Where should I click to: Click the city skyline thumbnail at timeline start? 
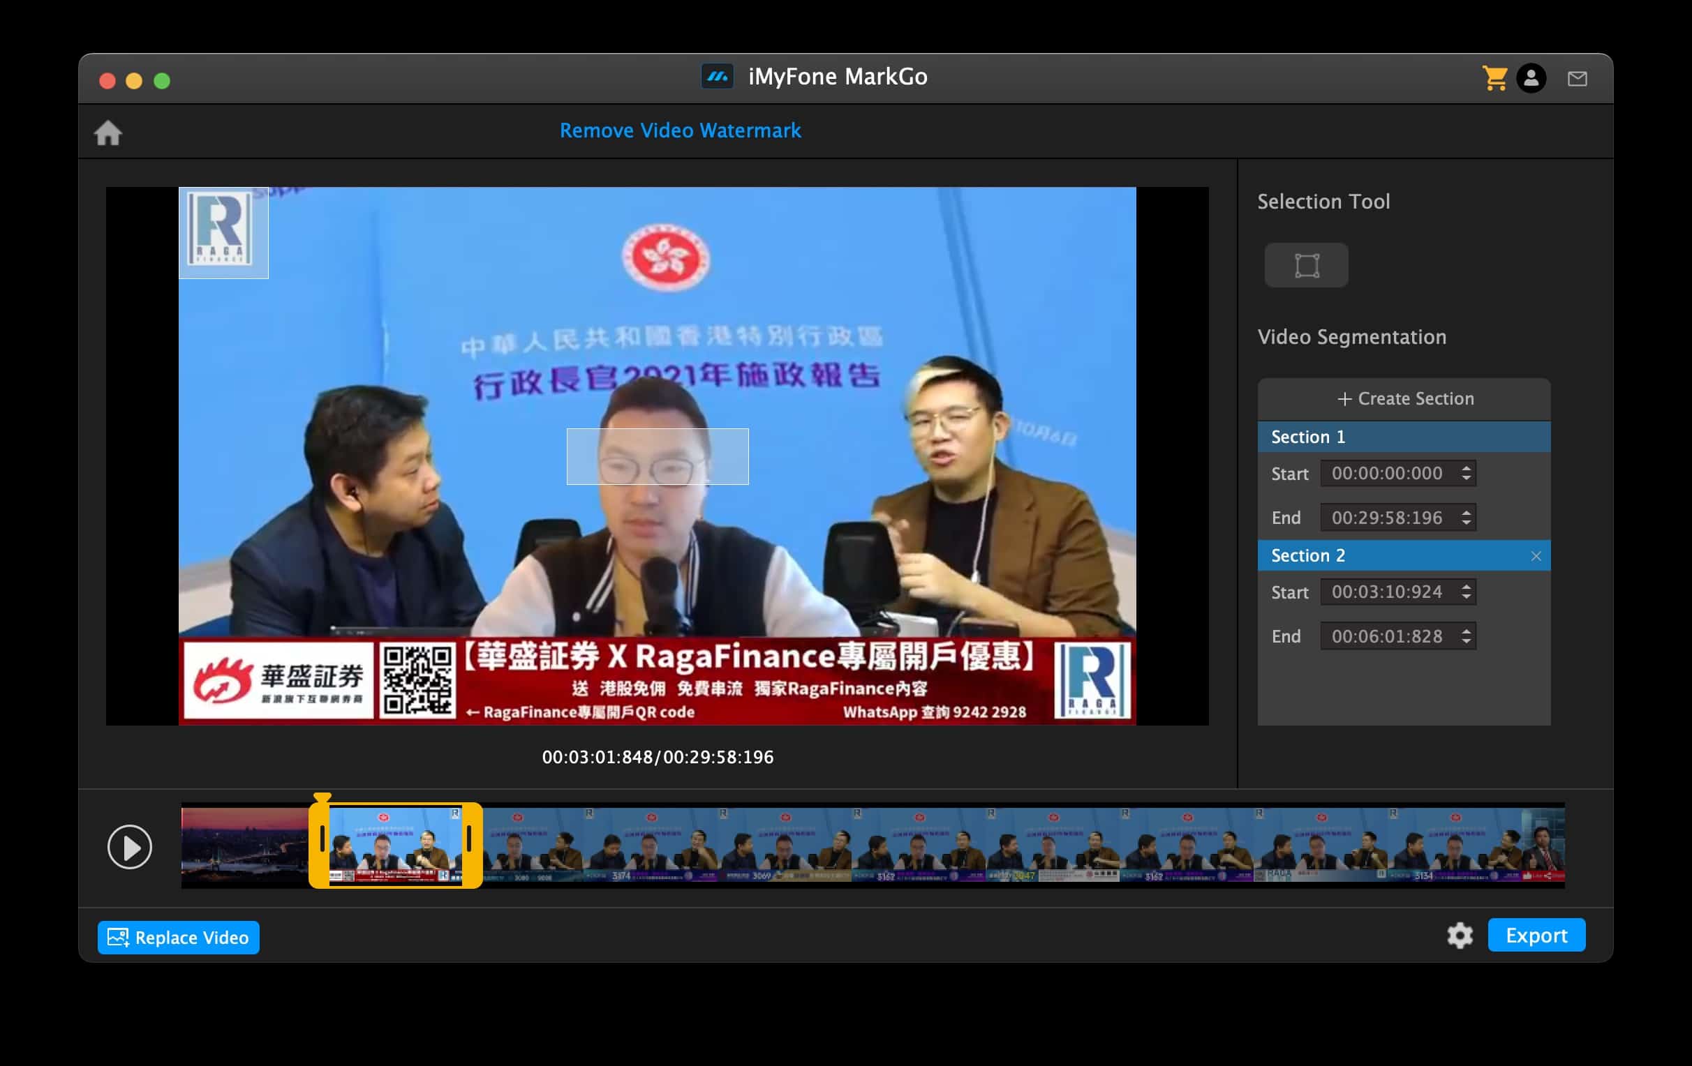pos(245,845)
